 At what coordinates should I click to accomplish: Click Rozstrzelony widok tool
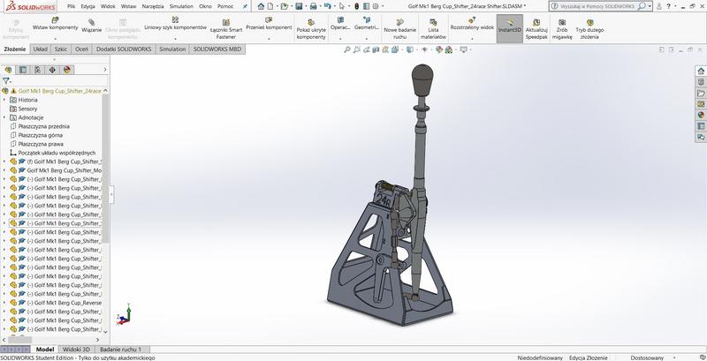coord(472,24)
